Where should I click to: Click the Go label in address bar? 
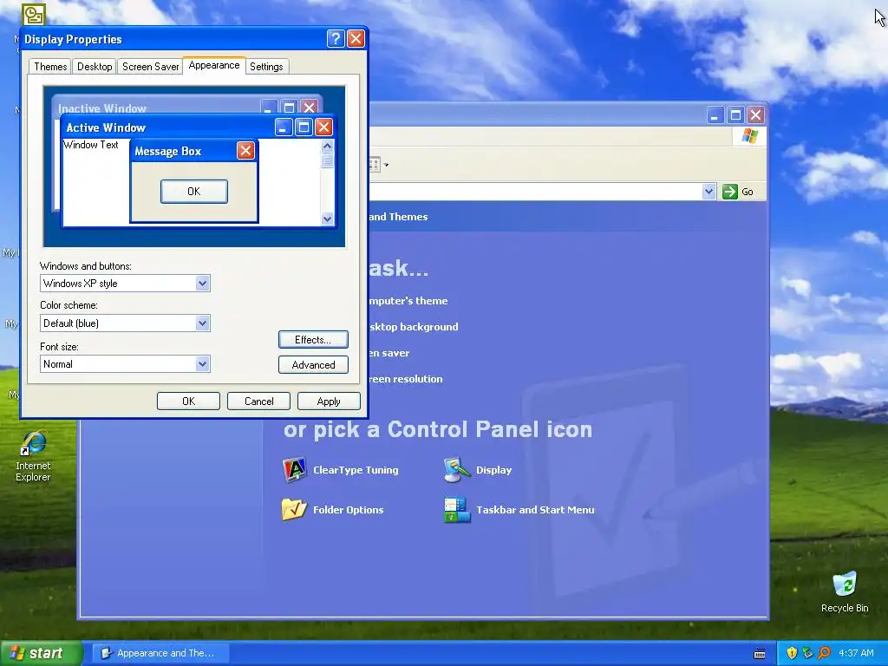click(x=748, y=192)
